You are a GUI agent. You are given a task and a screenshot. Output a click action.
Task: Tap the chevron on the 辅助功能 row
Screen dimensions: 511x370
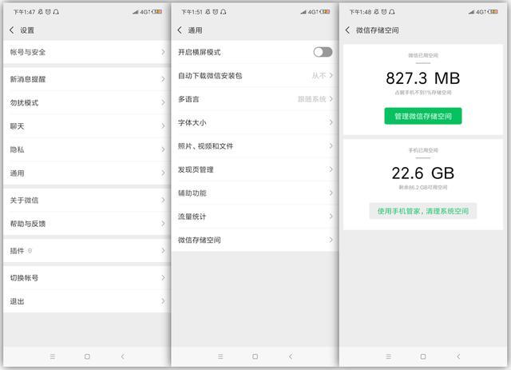coord(331,193)
